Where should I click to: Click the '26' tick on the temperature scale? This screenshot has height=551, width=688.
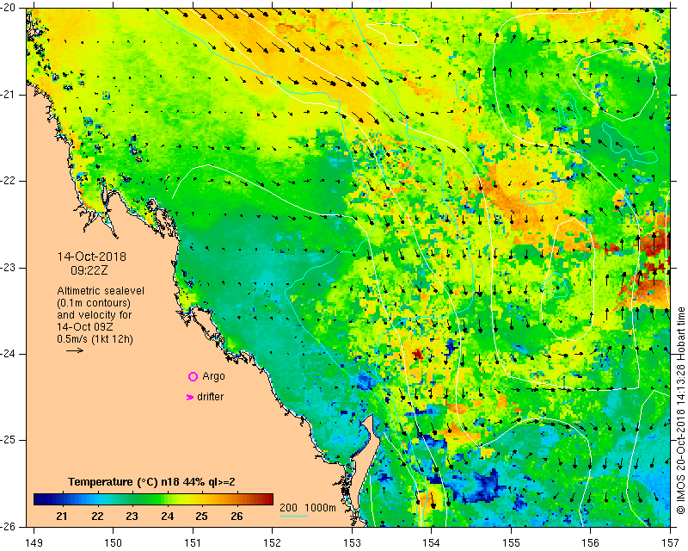tap(236, 517)
